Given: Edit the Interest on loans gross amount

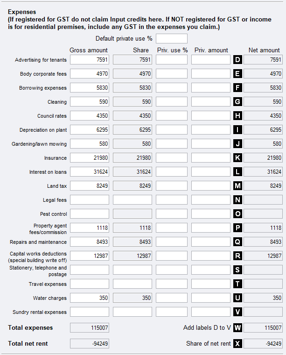Looking at the screenshot, I should click(90, 172).
